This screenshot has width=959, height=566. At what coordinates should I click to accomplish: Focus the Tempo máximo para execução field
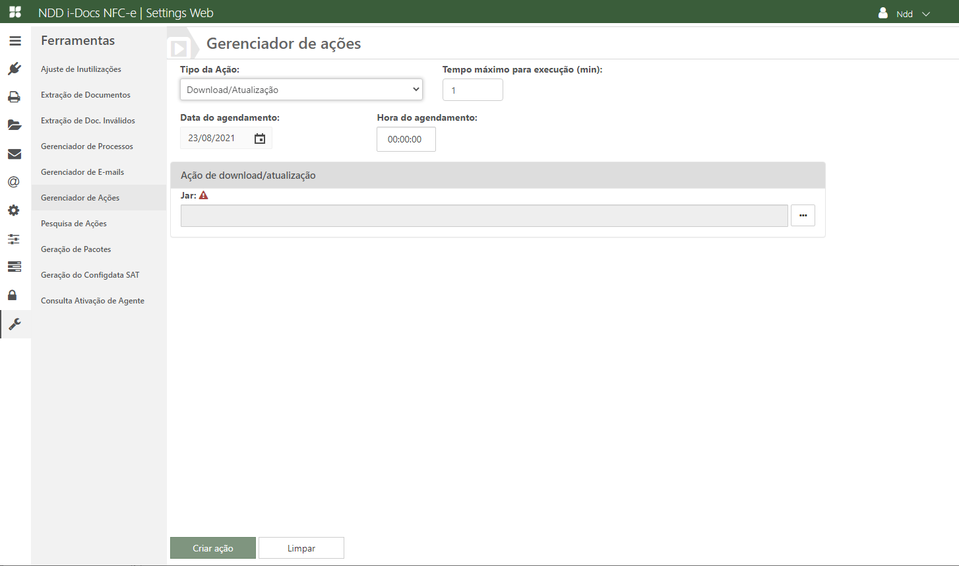pos(472,90)
